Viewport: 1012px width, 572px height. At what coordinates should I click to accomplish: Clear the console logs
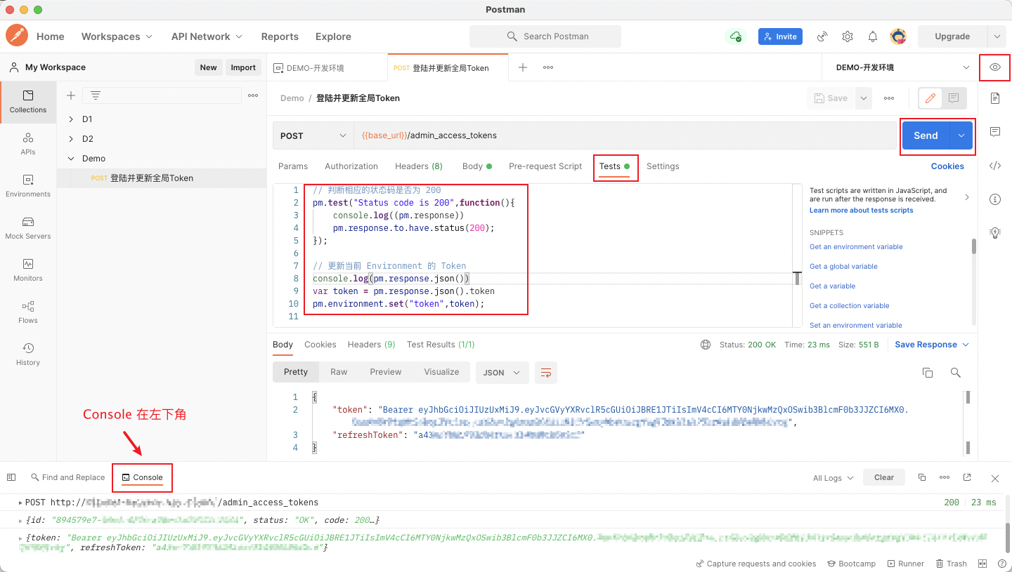click(x=884, y=477)
